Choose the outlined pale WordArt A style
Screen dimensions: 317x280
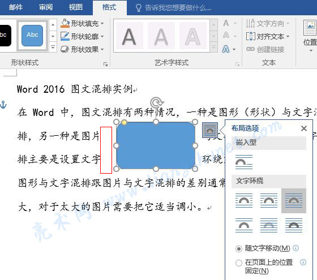click(192, 36)
